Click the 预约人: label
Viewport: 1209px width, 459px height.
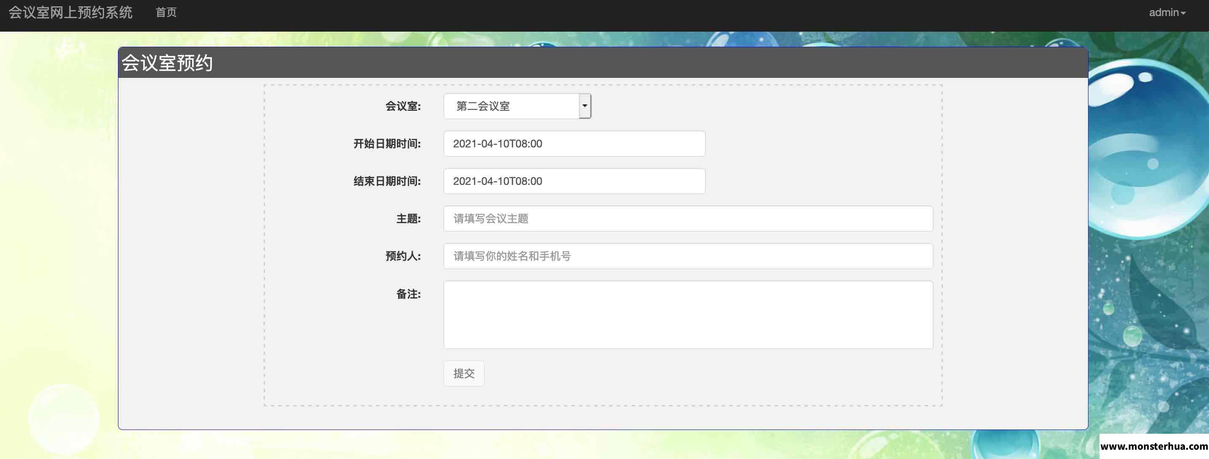(403, 256)
